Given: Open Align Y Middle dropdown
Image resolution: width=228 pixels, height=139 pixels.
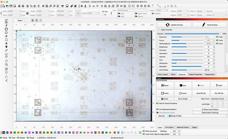Looking at the screenshot, I should coord(201,15).
